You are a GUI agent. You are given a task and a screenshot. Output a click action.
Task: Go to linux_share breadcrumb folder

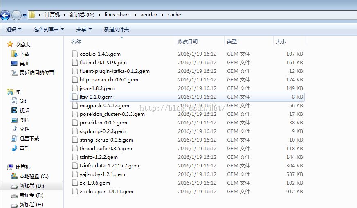click(x=117, y=15)
